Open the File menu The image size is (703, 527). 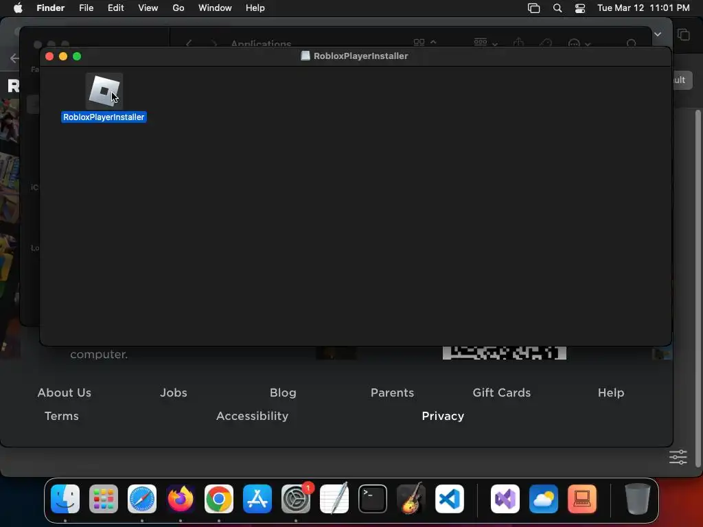coord(86,8)
